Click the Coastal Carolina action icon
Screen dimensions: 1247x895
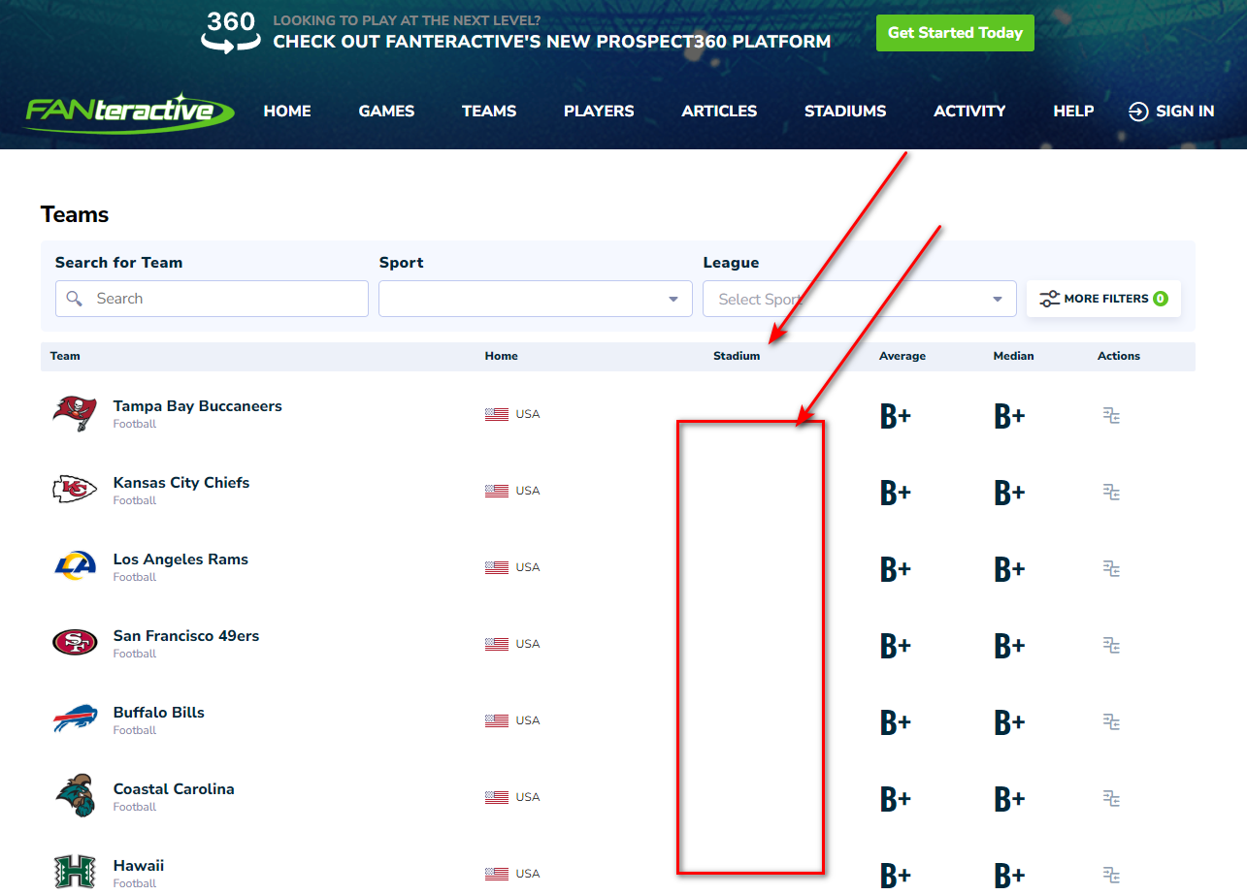[1112, 798]
